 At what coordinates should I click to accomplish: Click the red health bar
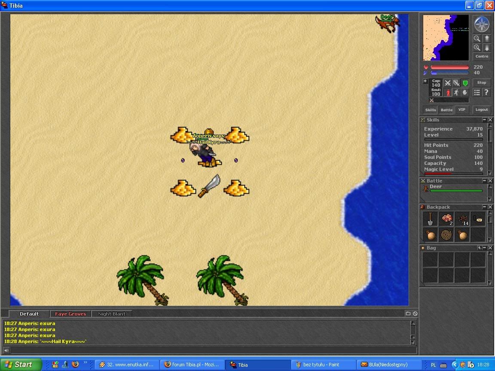449,67
